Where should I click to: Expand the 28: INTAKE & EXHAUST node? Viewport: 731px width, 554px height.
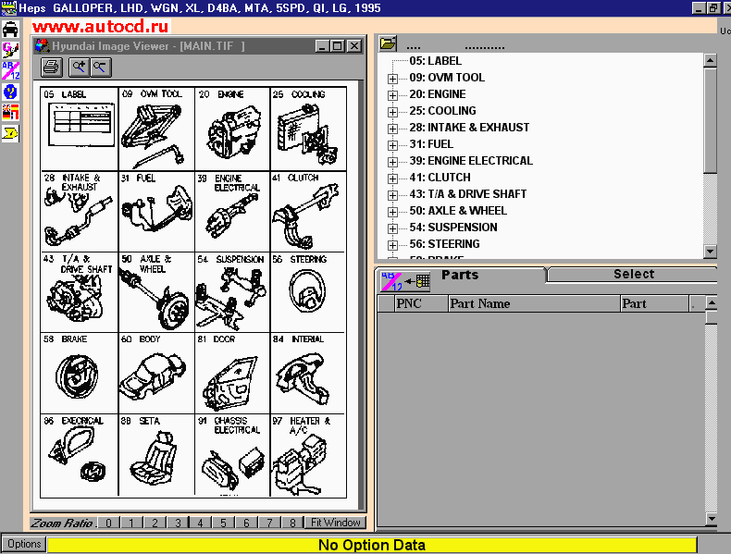[392, 129]
